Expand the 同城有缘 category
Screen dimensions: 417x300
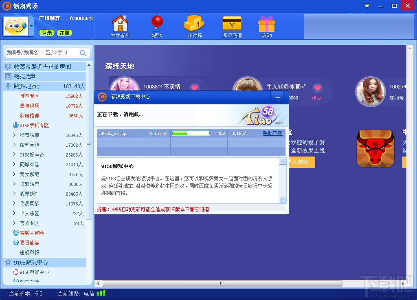pos(14,165)
